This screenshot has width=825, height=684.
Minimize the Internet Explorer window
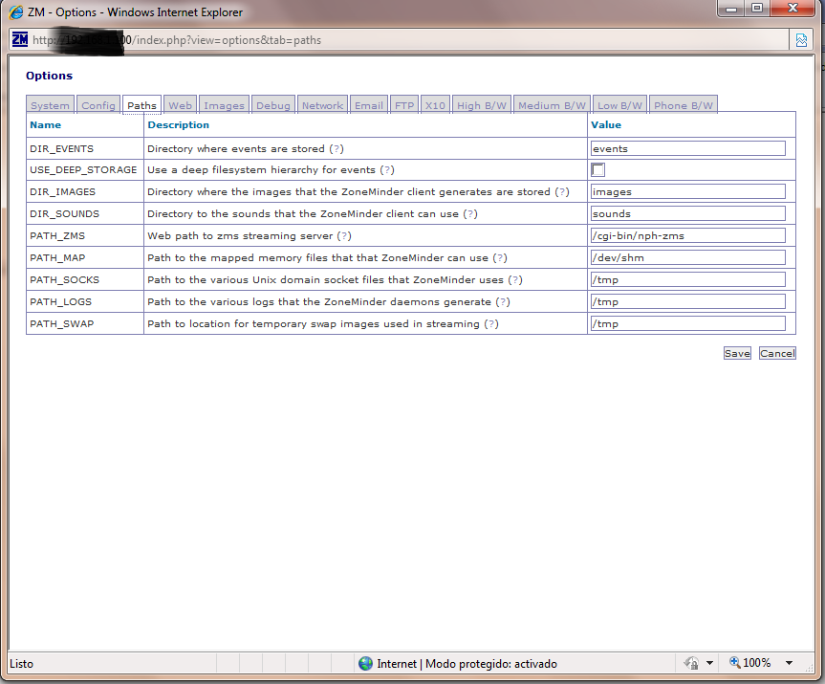[x=732, y=9]
